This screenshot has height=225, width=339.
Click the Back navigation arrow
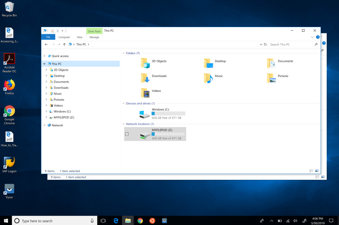(46, 45)
